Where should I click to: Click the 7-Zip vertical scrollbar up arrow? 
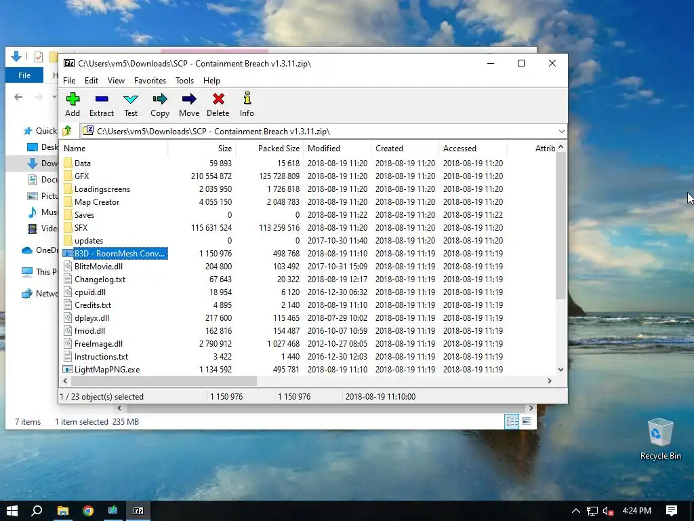[x=560, y=147]
